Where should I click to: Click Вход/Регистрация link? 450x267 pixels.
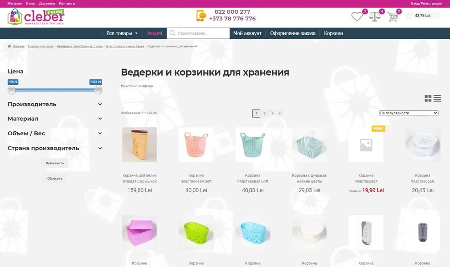point(426,4)
